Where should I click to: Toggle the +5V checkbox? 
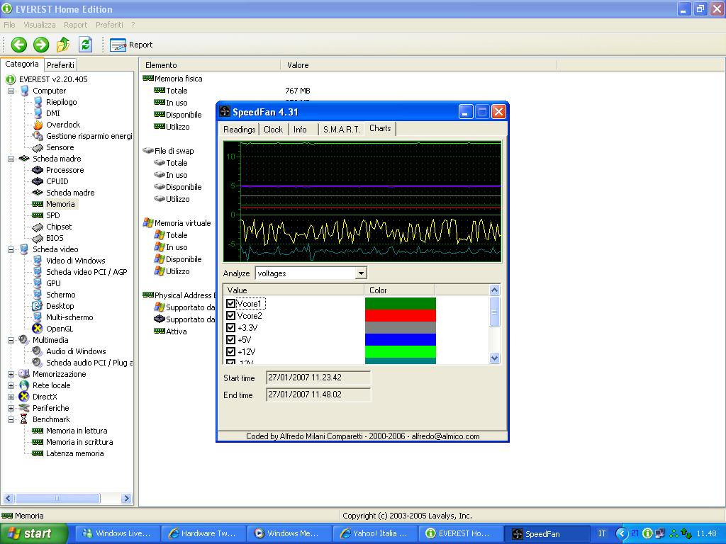click(230, 340)
